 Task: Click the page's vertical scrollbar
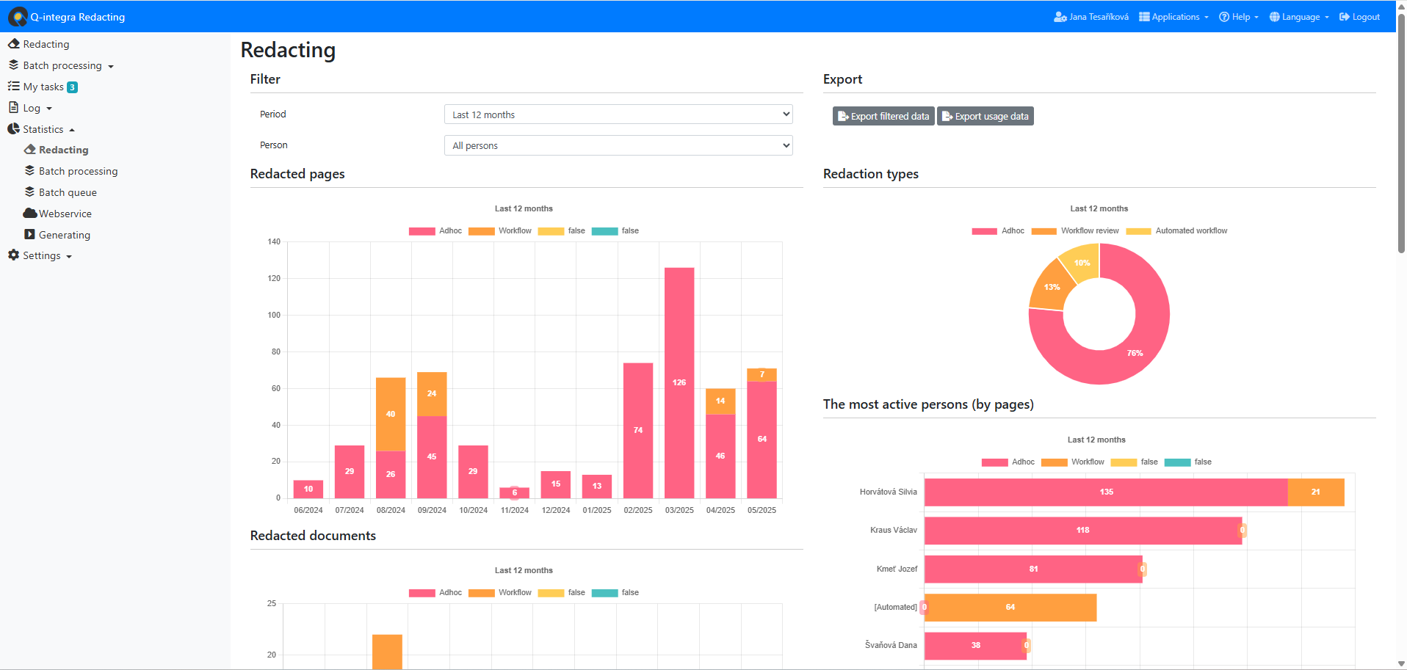(1401, 147)
